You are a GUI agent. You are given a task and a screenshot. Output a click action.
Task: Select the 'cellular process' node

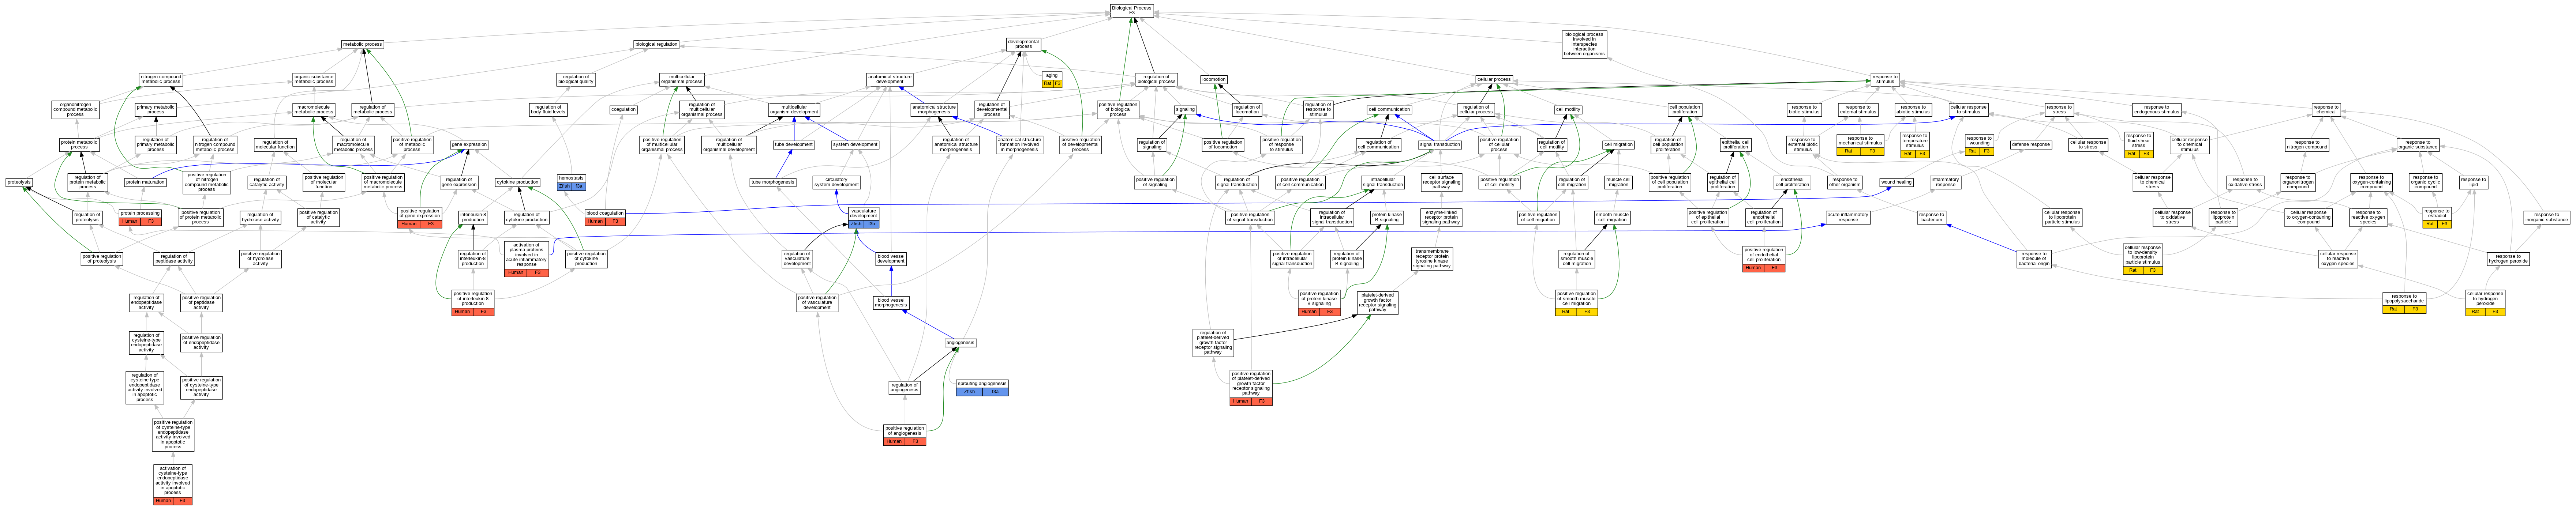click(1494, 79)
